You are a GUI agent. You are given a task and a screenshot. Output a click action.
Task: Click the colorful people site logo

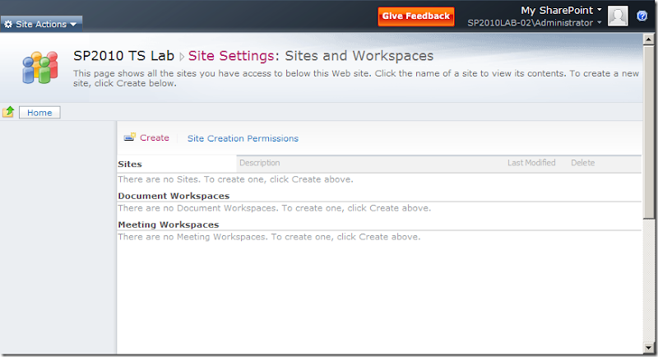[40, 67]
